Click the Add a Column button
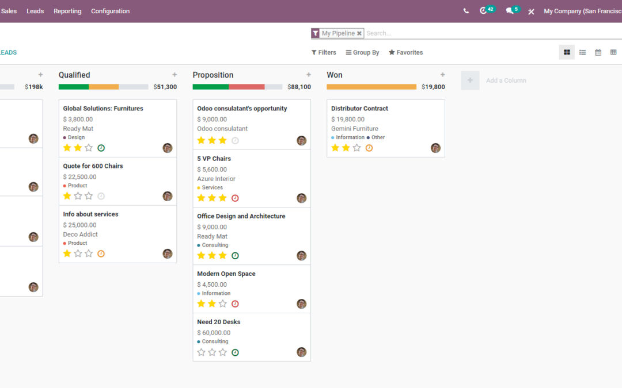 (x=506, y=80)
